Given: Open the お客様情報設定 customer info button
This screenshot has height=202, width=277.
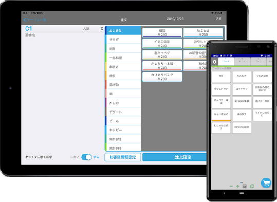Looking at the screenshot, I should pyautogui.click(x=123, y=157).
